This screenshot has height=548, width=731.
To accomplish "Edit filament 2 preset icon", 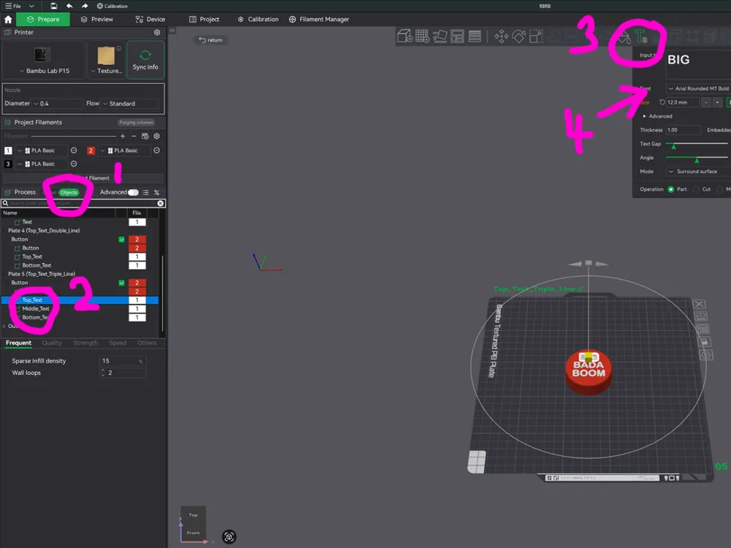I will [x=156, y=151].
